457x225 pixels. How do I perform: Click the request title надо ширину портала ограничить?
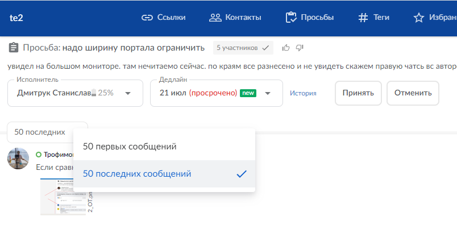(134, 48)
